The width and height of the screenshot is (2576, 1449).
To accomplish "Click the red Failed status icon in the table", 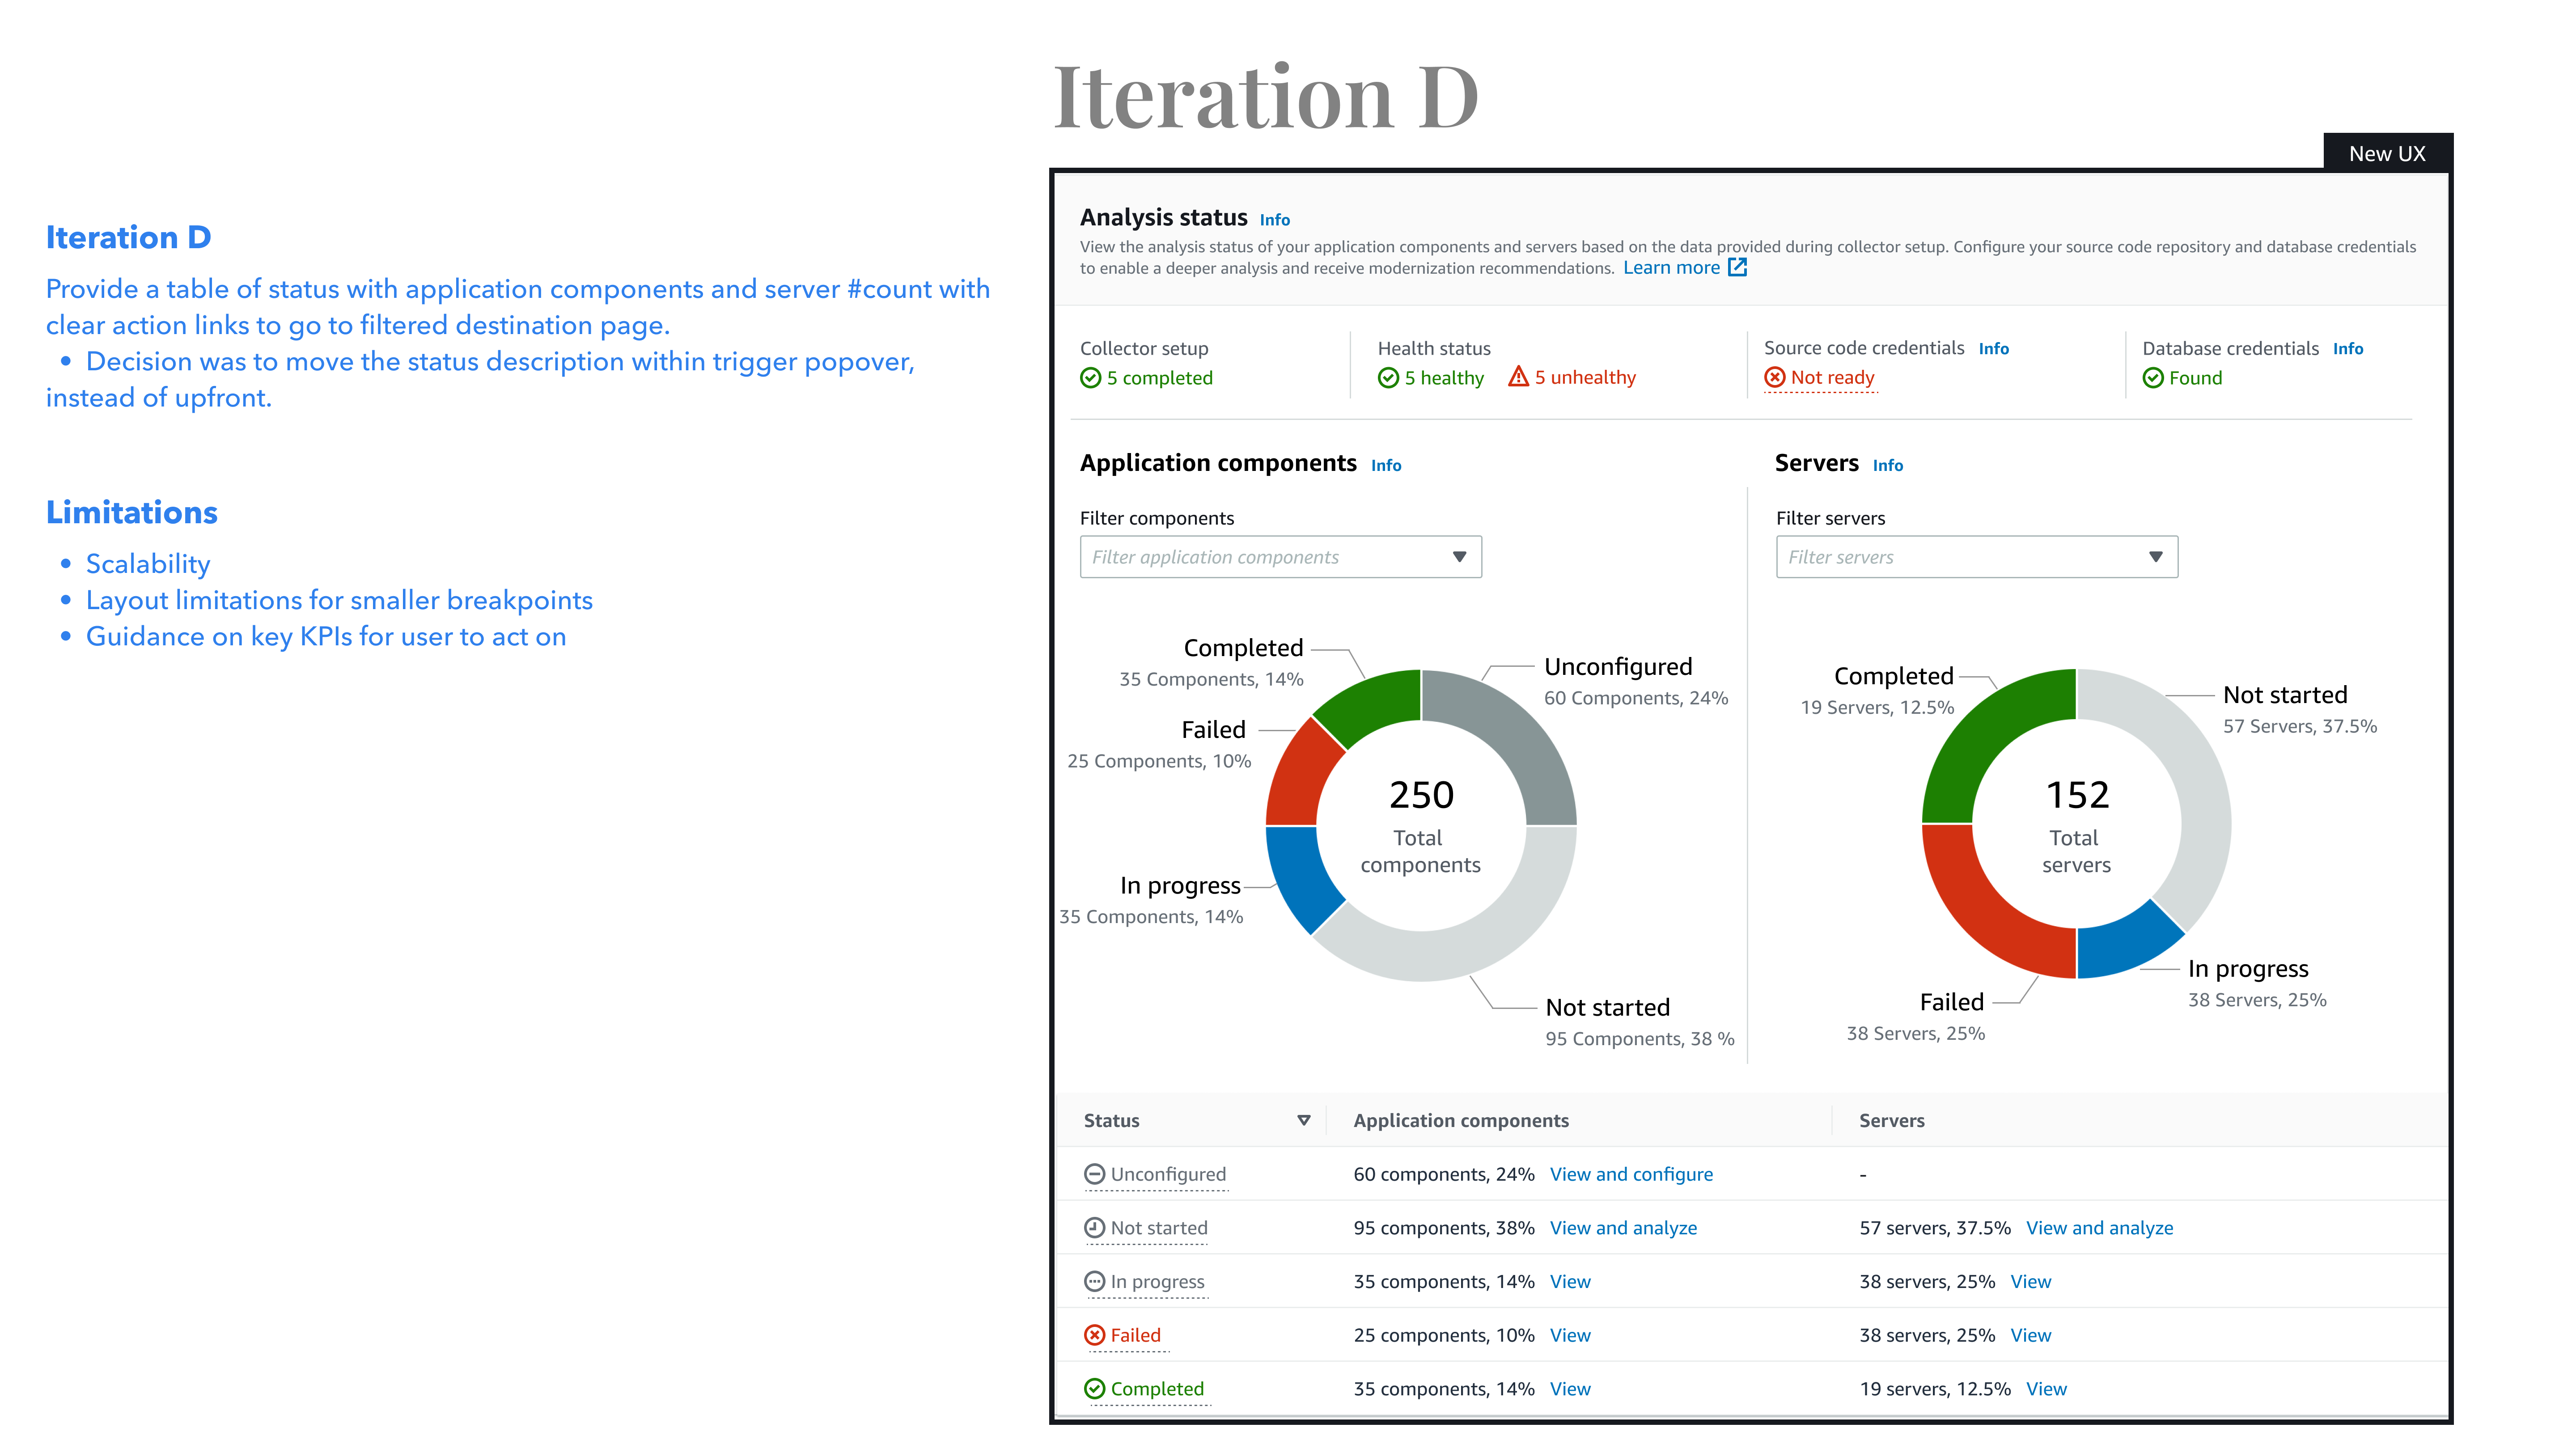I will click(1094, 1335).
